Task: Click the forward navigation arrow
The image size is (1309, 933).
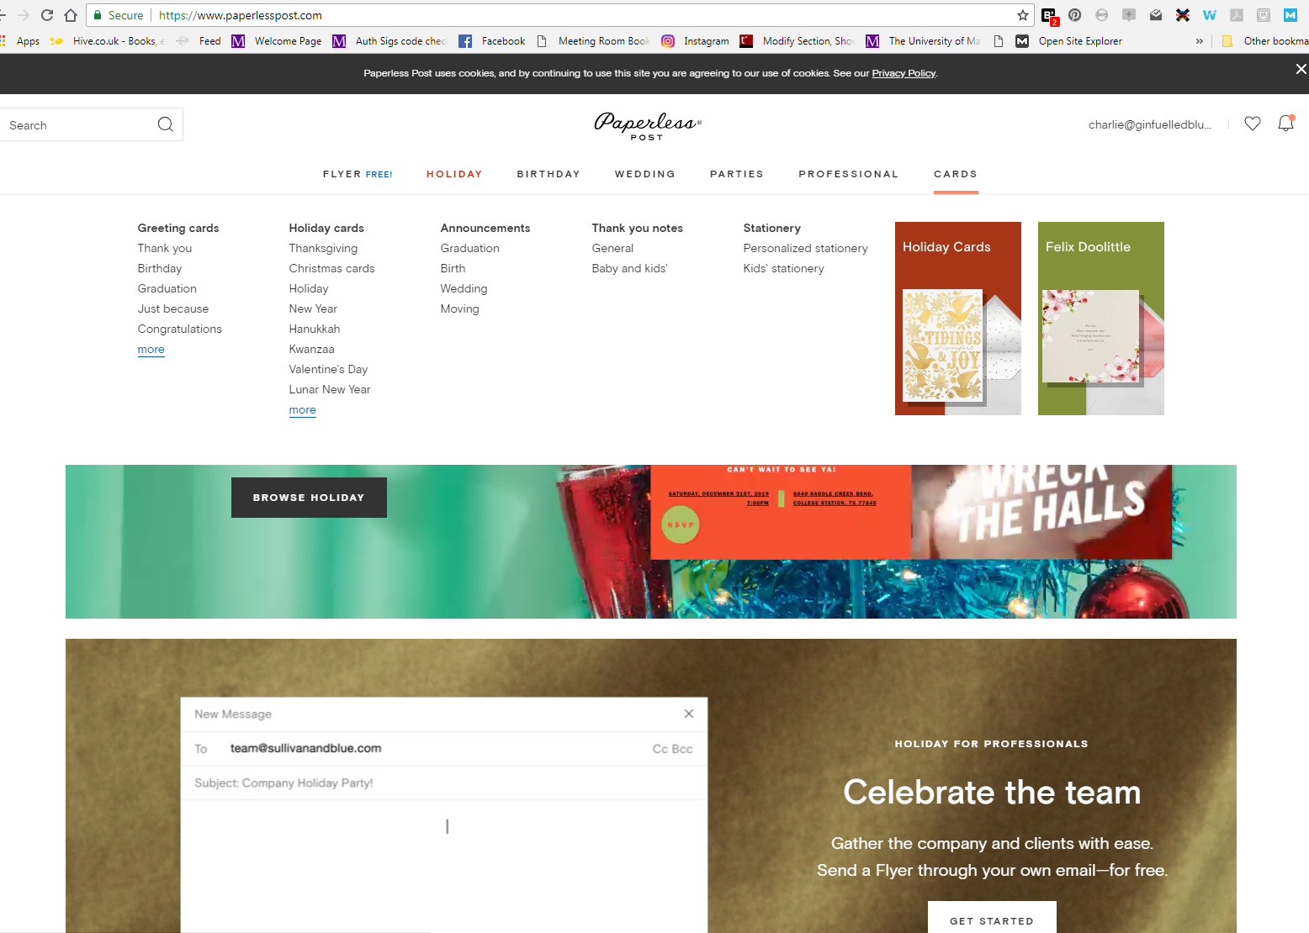Action: click(x=24, y=15)
